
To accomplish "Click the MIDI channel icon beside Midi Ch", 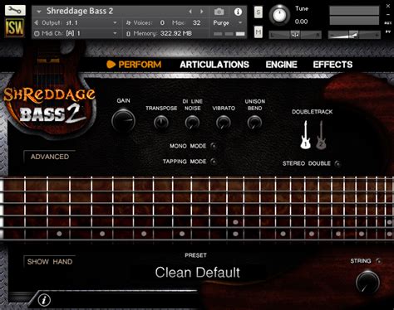I will pos(37,33).
